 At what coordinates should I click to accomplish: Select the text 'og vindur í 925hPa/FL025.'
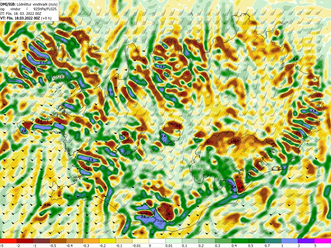(29, 9)
